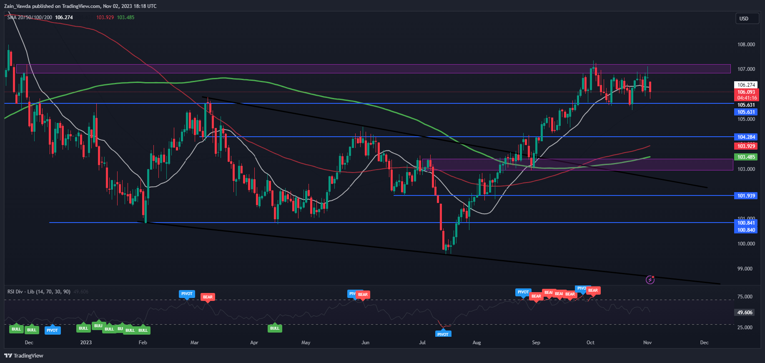Click the TradingView logo at bottom left

[24, 355]
